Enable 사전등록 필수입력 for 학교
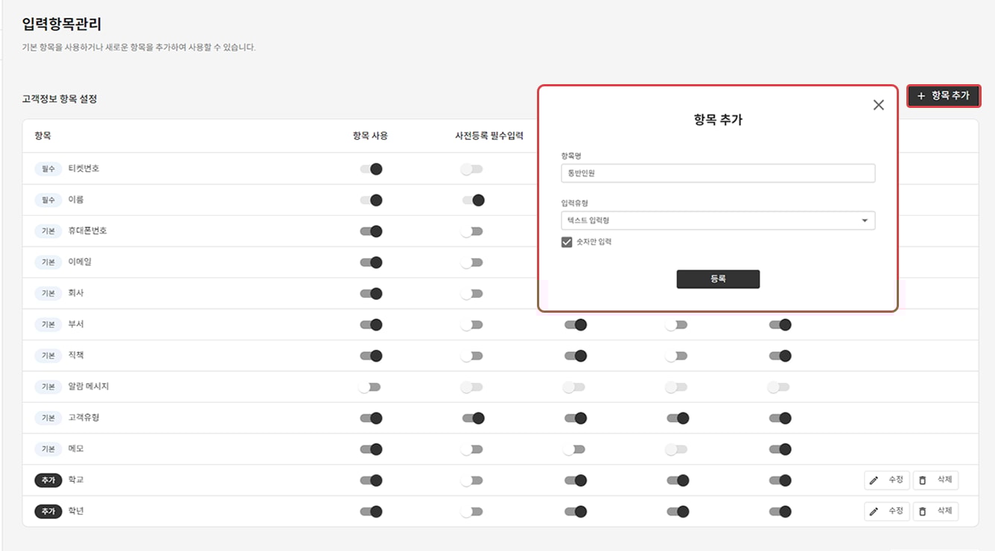 [x=471, y=481]
